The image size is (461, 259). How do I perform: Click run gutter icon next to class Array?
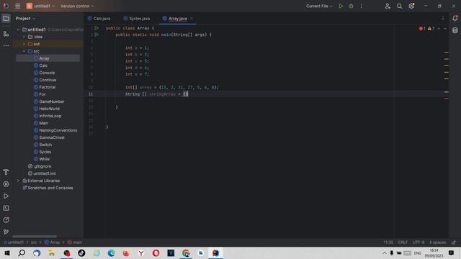pyautogui.click(x=97, y=28)
